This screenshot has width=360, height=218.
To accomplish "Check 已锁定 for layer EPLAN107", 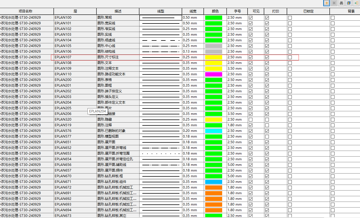I will tap(290, 57).
